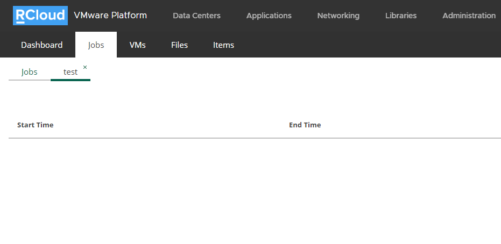The width and height of the screenshot is (501, 244).
Task: Open the Items tab
Action: pos(224,45)
